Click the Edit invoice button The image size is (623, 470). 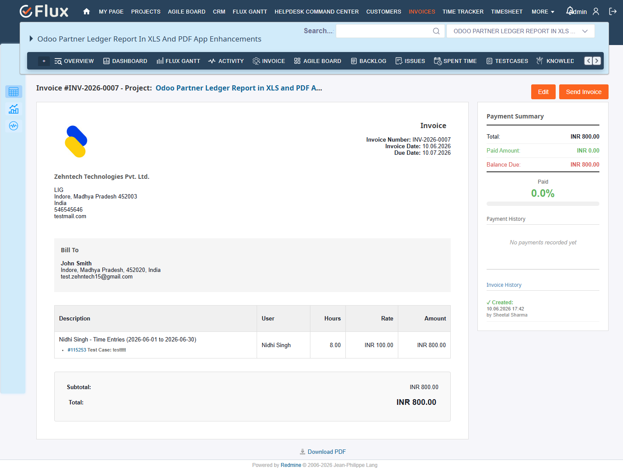(543, 92)
